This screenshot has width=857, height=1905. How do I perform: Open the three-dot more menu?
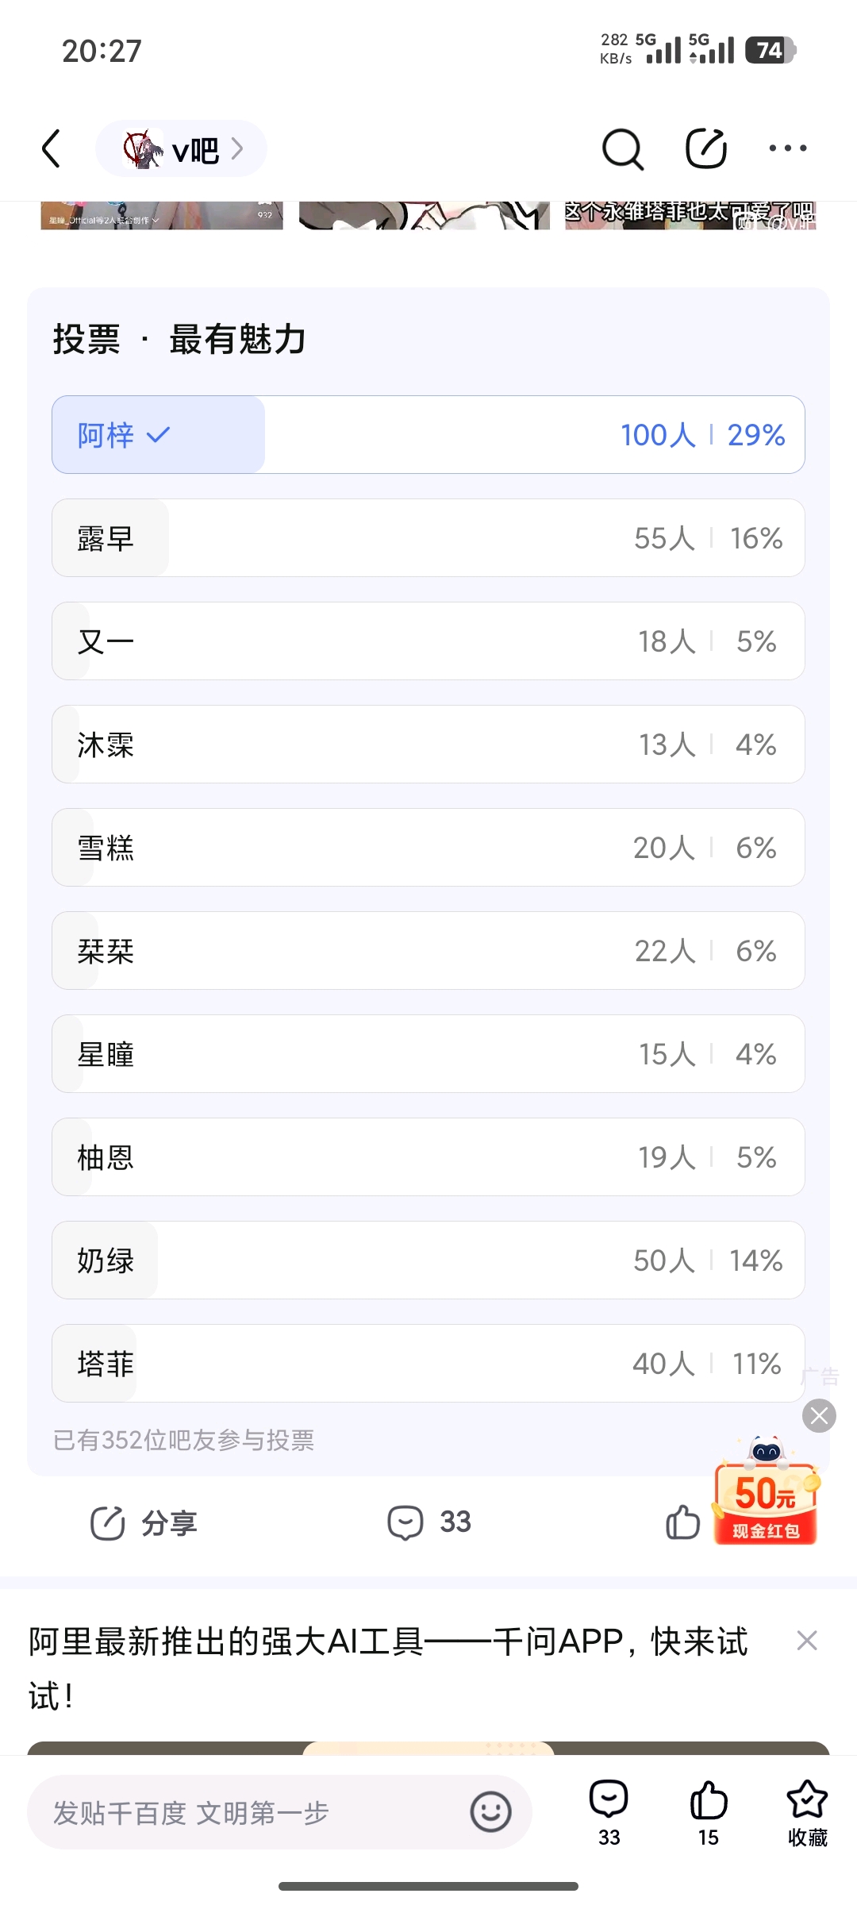tap(787, 148)
